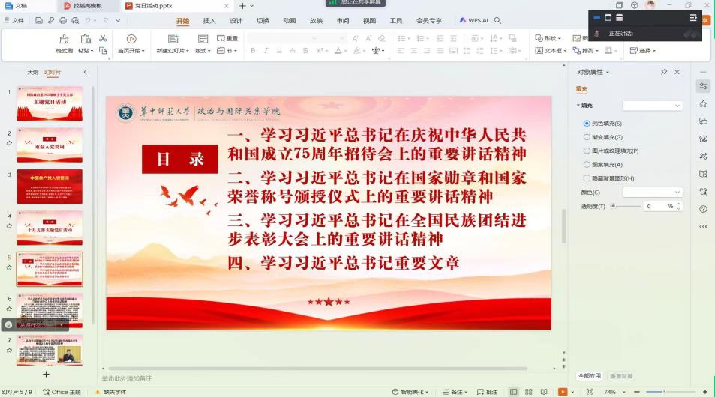This screenshot has width=715, height=397.
Task: Open the Shapes (形状) dropdown
Action: pos(548,38)
